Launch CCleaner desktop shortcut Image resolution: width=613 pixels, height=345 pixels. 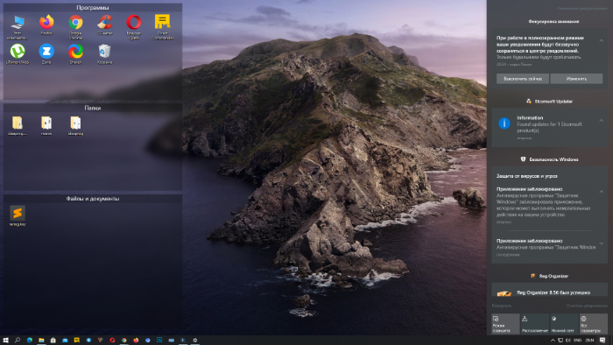[x=104, y=25]
